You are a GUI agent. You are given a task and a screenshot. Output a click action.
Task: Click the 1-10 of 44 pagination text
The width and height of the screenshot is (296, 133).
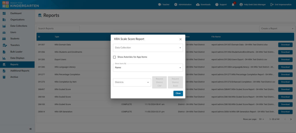pos(275,119)
